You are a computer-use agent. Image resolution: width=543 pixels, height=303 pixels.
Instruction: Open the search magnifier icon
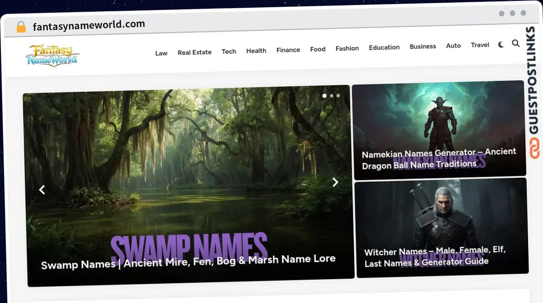515,43
